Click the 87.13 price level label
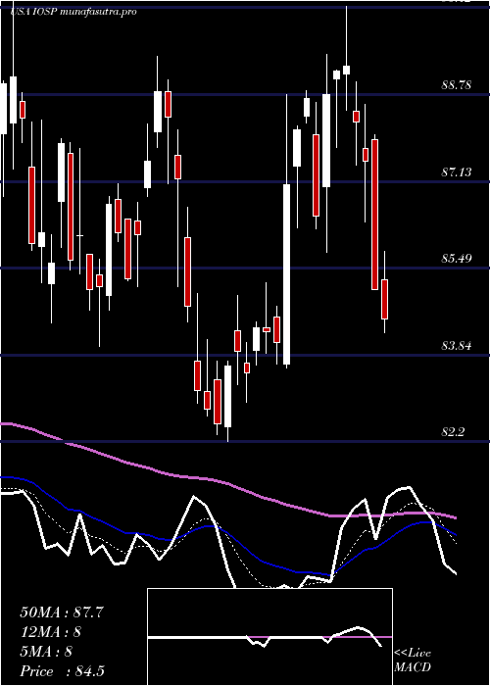Image resolution: width=490 pixels, height=686 pixels. [x=456, y=172]
